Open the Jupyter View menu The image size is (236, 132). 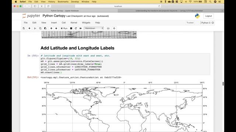coord(44,23)
